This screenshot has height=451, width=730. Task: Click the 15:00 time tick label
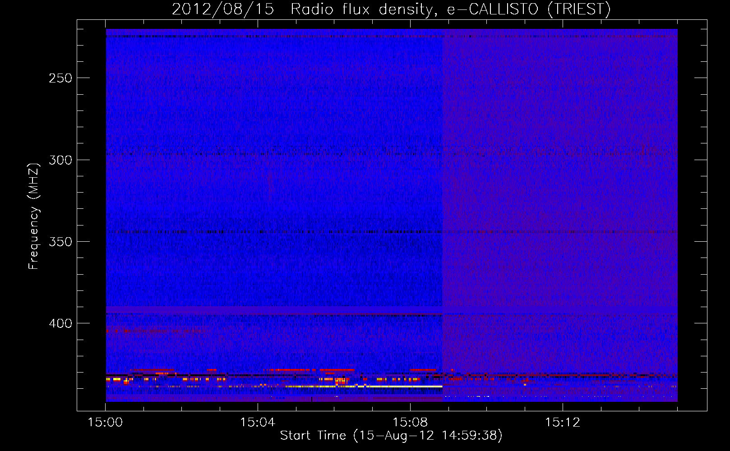click(105, 422)
